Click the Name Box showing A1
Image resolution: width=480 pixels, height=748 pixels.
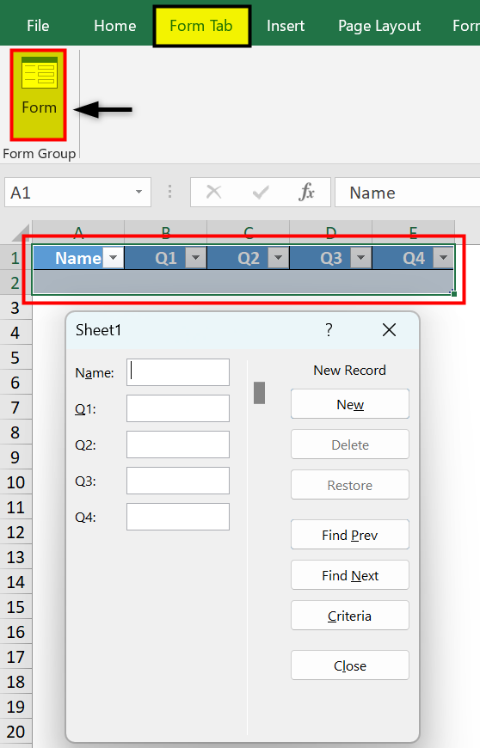tap(77, 193)
